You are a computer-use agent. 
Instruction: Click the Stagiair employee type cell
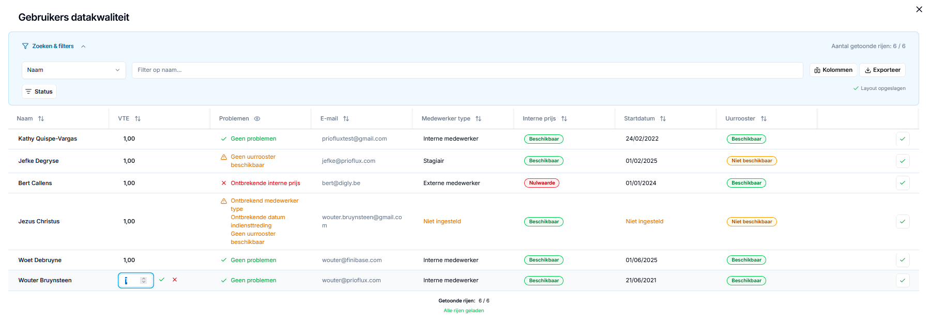[434, 161]
